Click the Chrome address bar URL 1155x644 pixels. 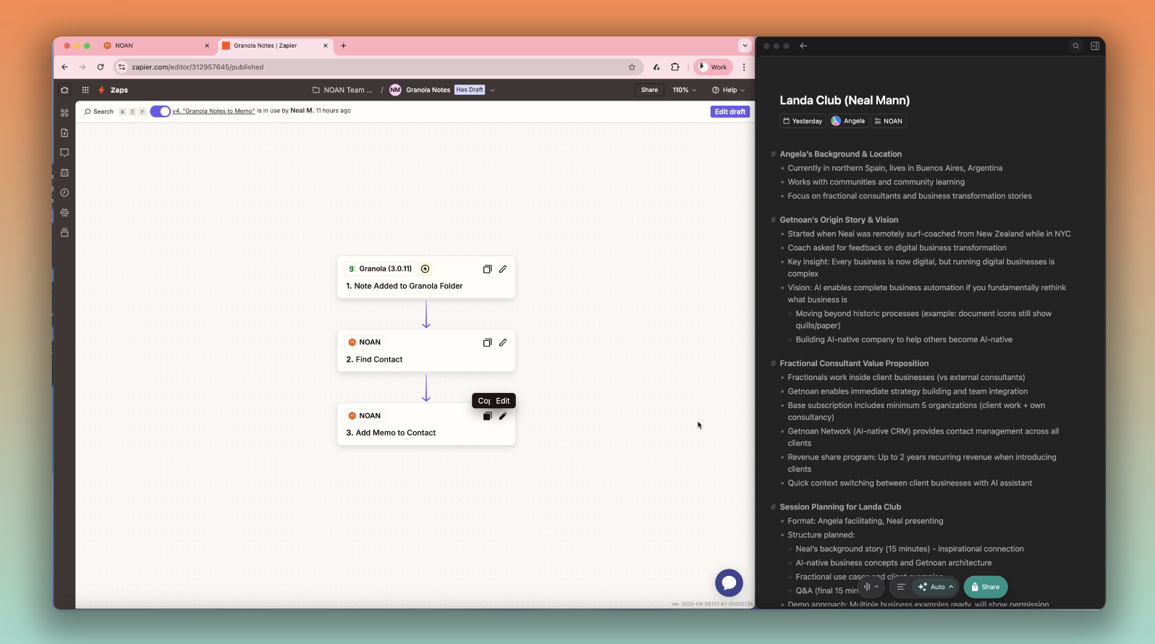click(198, 67)
